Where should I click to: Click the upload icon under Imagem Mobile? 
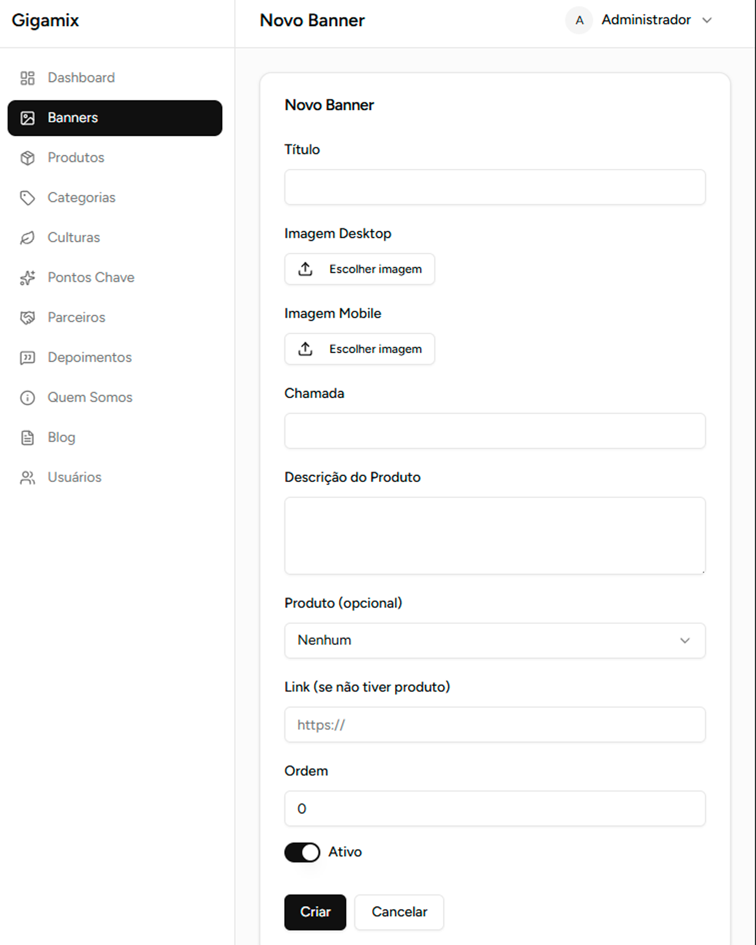click(305, 349)
